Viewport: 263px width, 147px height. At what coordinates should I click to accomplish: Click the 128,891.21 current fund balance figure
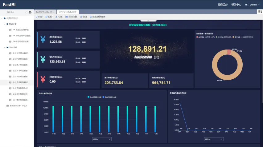tap(147, 49)
